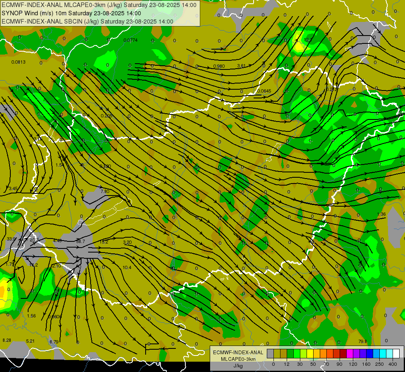Click legend tick label '250'
This screenshot has height=372, width=405.
[379, 364]
